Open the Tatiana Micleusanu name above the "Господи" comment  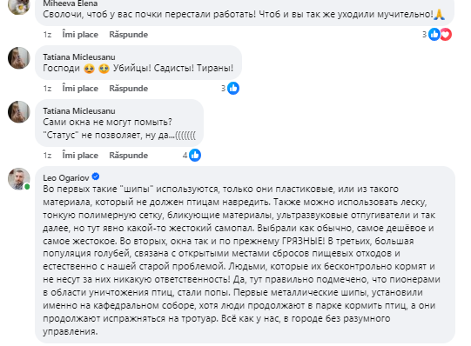click(x=79, y=57)
